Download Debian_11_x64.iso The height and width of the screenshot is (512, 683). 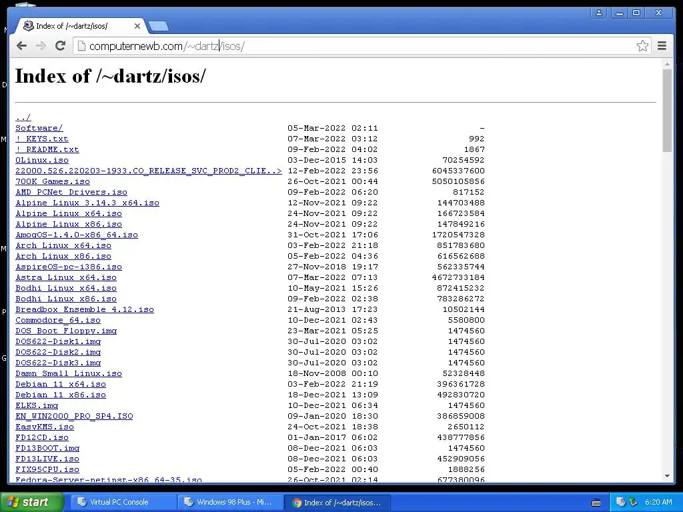(x=61, y=384)
